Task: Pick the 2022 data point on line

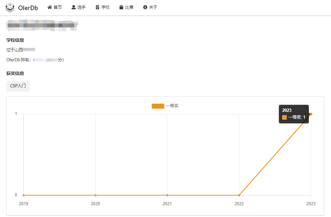Action: click(239, 195)
